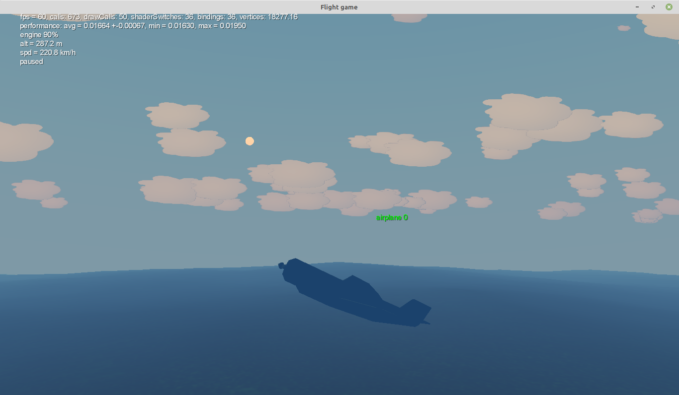Restore the Flight game window size
The height and width of the screenshot is (395, 679).
tap(653, 7)
